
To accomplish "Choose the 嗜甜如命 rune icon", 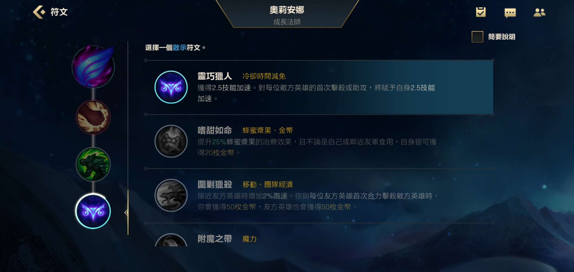I will (x=171, y=141).
